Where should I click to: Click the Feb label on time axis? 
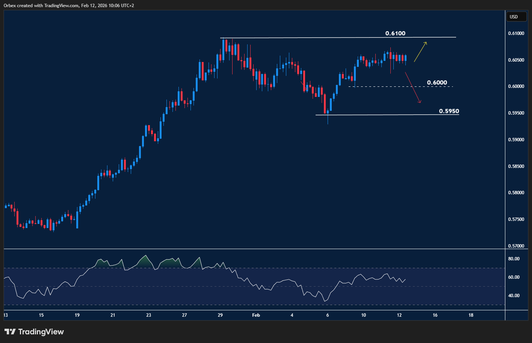pyautogui.click(x=256, y=315)
